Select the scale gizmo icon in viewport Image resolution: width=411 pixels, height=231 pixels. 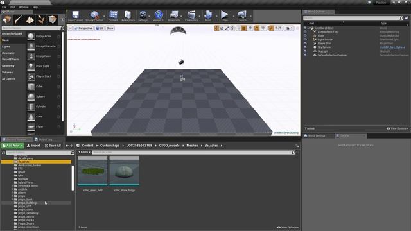click(x=227, y=28)
